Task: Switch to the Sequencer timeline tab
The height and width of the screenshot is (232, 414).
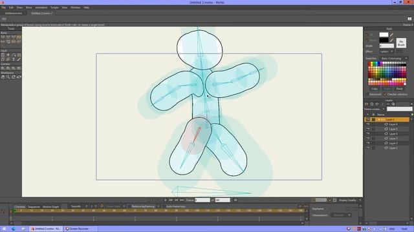Action: pyautogui.click(x=34, y=207)
